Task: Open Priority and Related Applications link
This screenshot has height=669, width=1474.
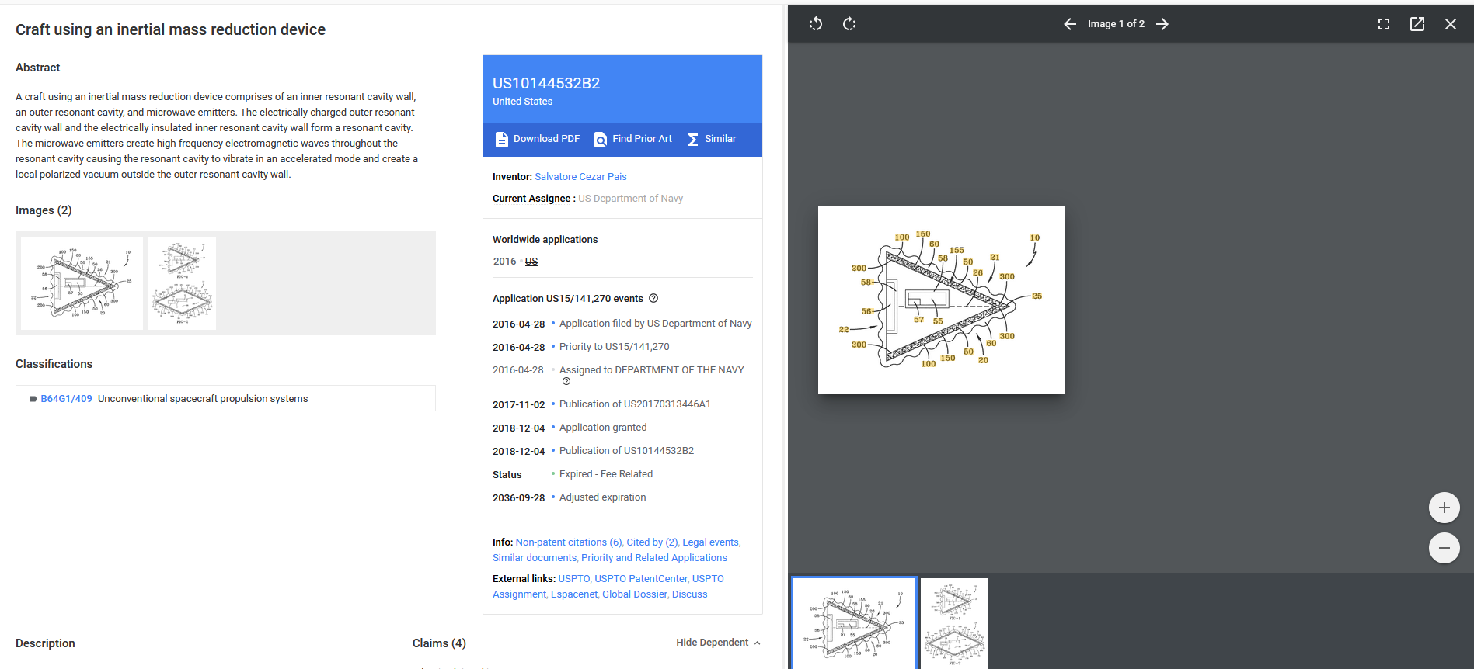Action: click(654, 558)
